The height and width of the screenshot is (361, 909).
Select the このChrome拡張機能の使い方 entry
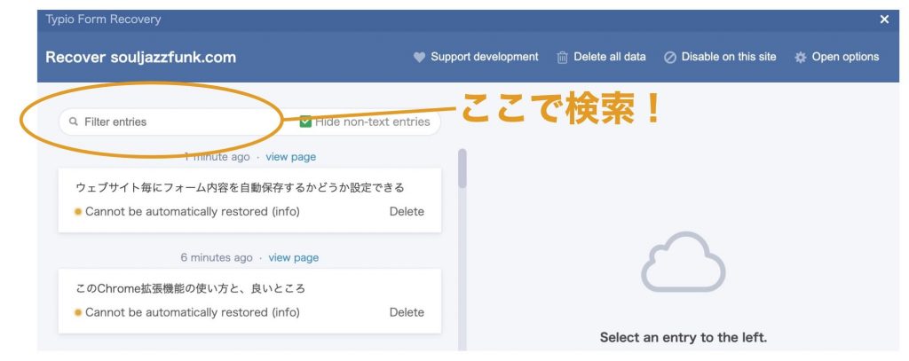click(191, 289)
